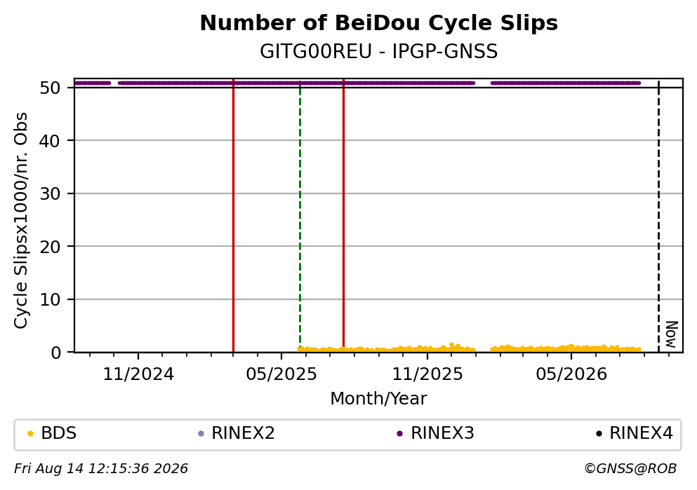
Task: Click the RINEX2 legend marker dot
Action: click(201, 434)
